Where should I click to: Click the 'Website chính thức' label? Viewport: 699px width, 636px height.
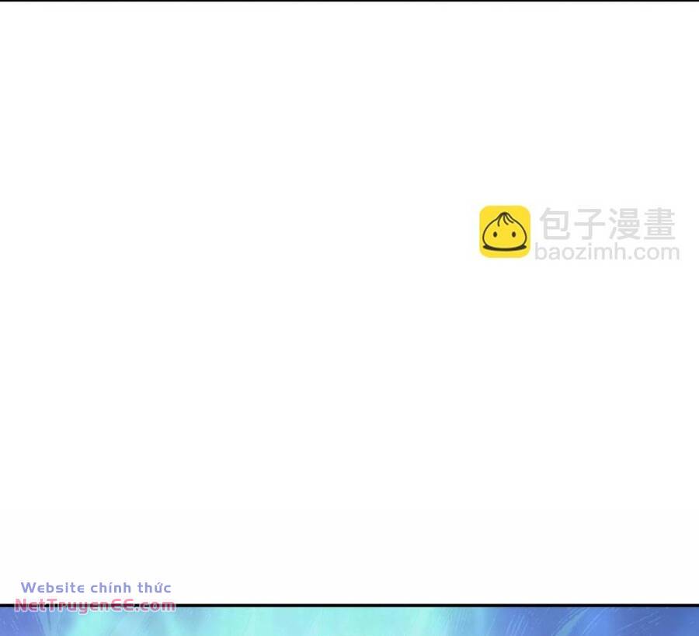(x=96, y=588)
